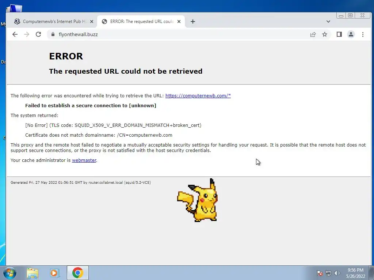Click the Pikachu image

click(x=198, y=200)
